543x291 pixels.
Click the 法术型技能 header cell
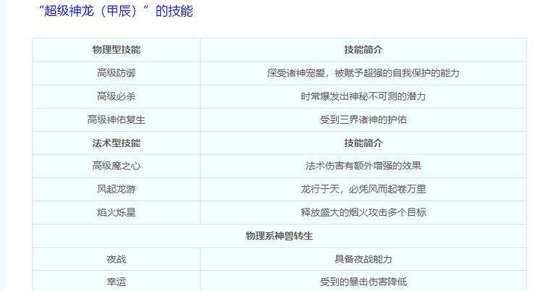pos(117,143)
